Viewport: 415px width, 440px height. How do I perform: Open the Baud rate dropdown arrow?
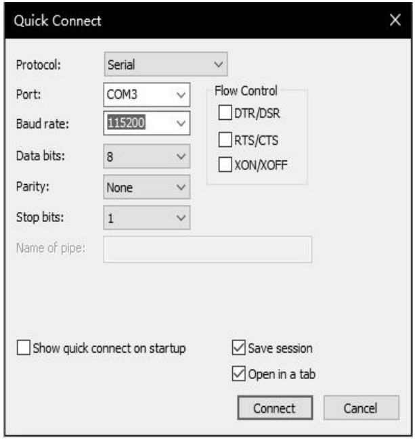pyautogui.click(x=180, y=124)
